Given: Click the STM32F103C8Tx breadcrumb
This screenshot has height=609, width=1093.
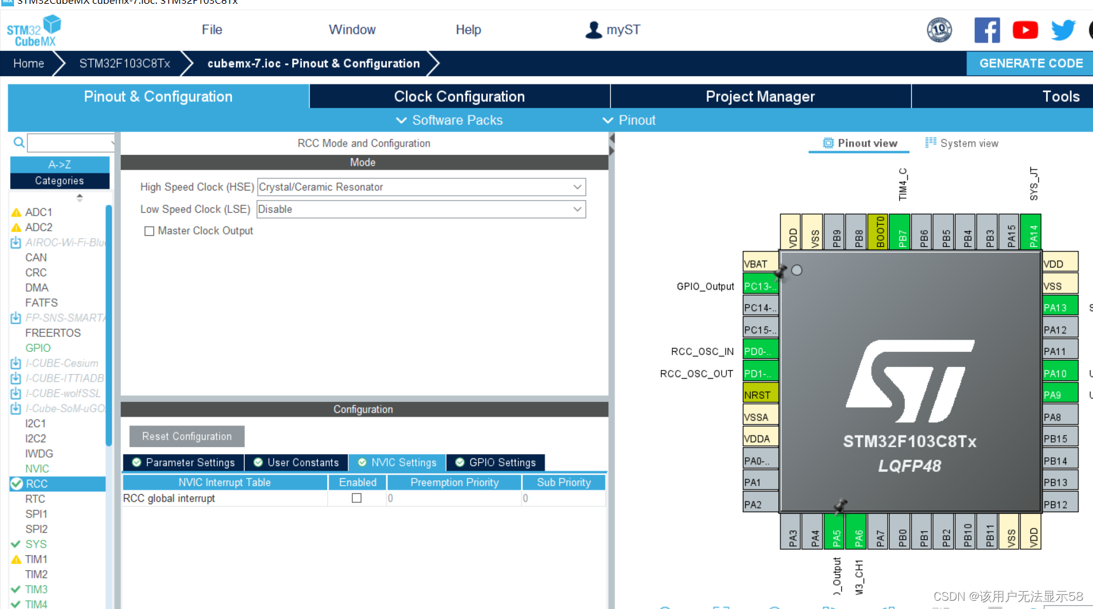Looking at the screenshot, I should coord(125,64).
